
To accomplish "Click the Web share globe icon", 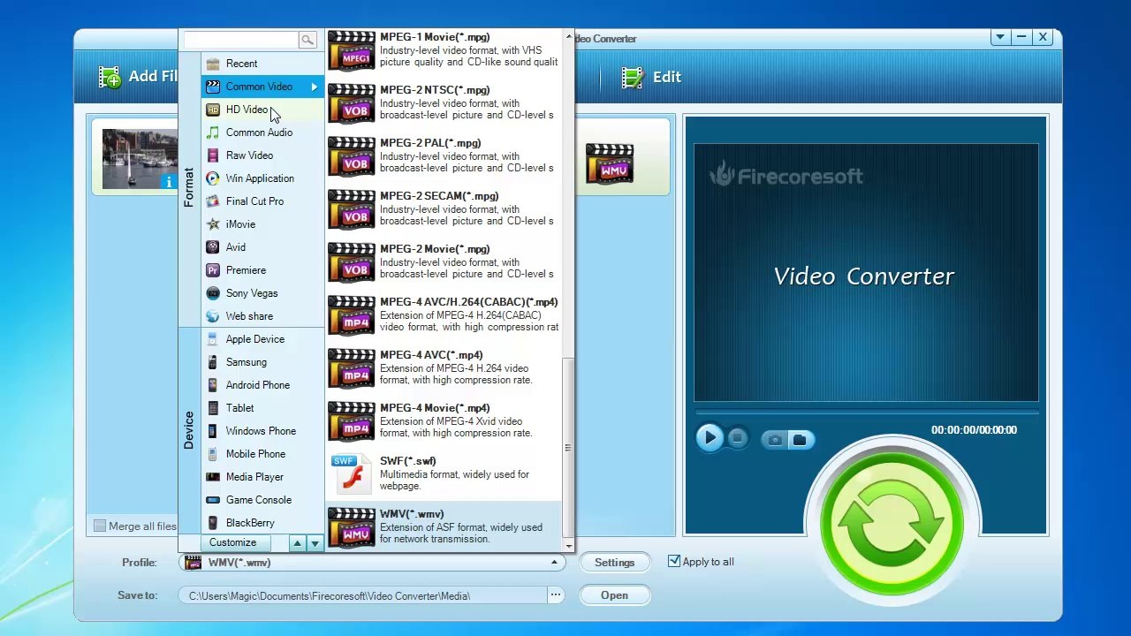I will pyautogui.click(x=212, y=316).
